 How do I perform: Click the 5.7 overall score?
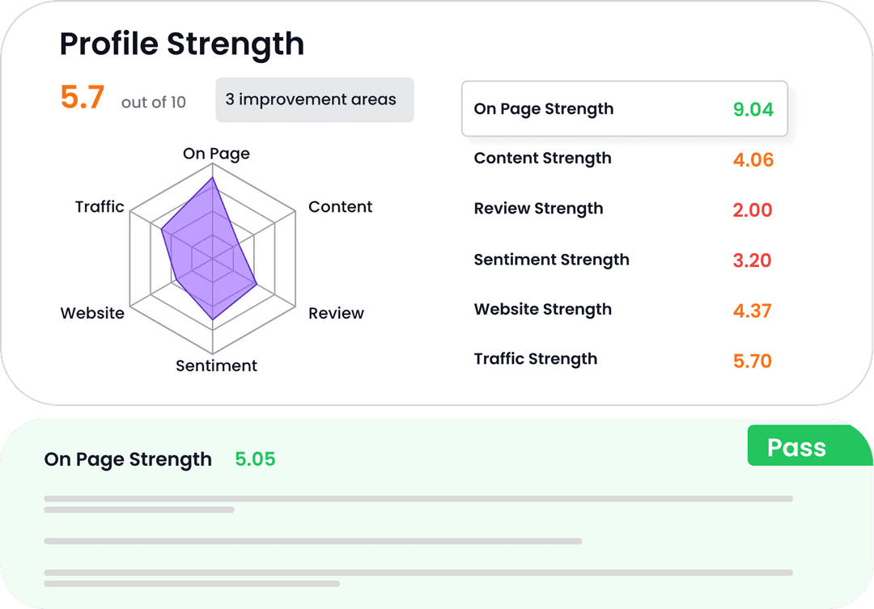[x=81, y=97]
